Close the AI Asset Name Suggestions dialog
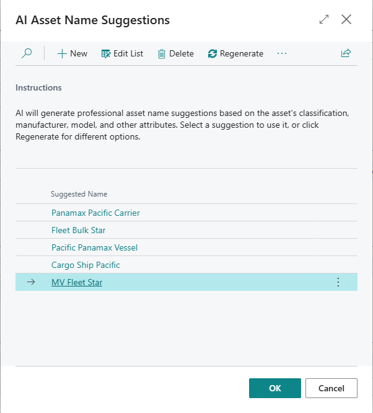 point(346,19)
